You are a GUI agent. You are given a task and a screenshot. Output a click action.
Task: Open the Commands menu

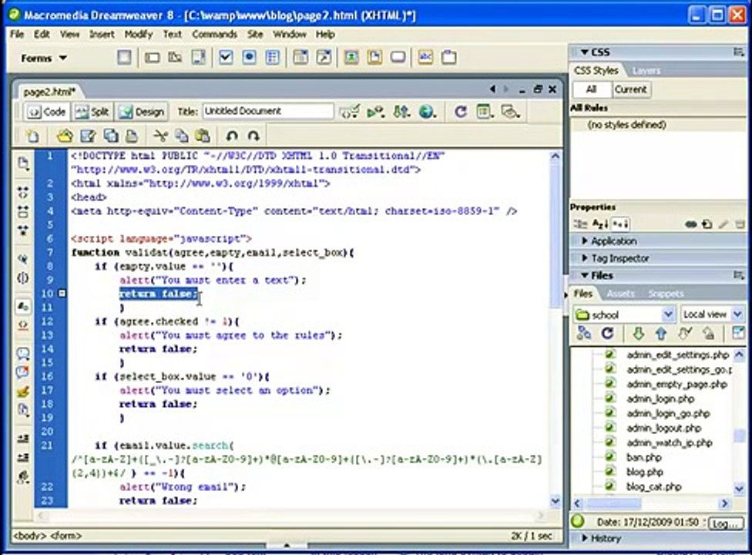click(214, 34)
